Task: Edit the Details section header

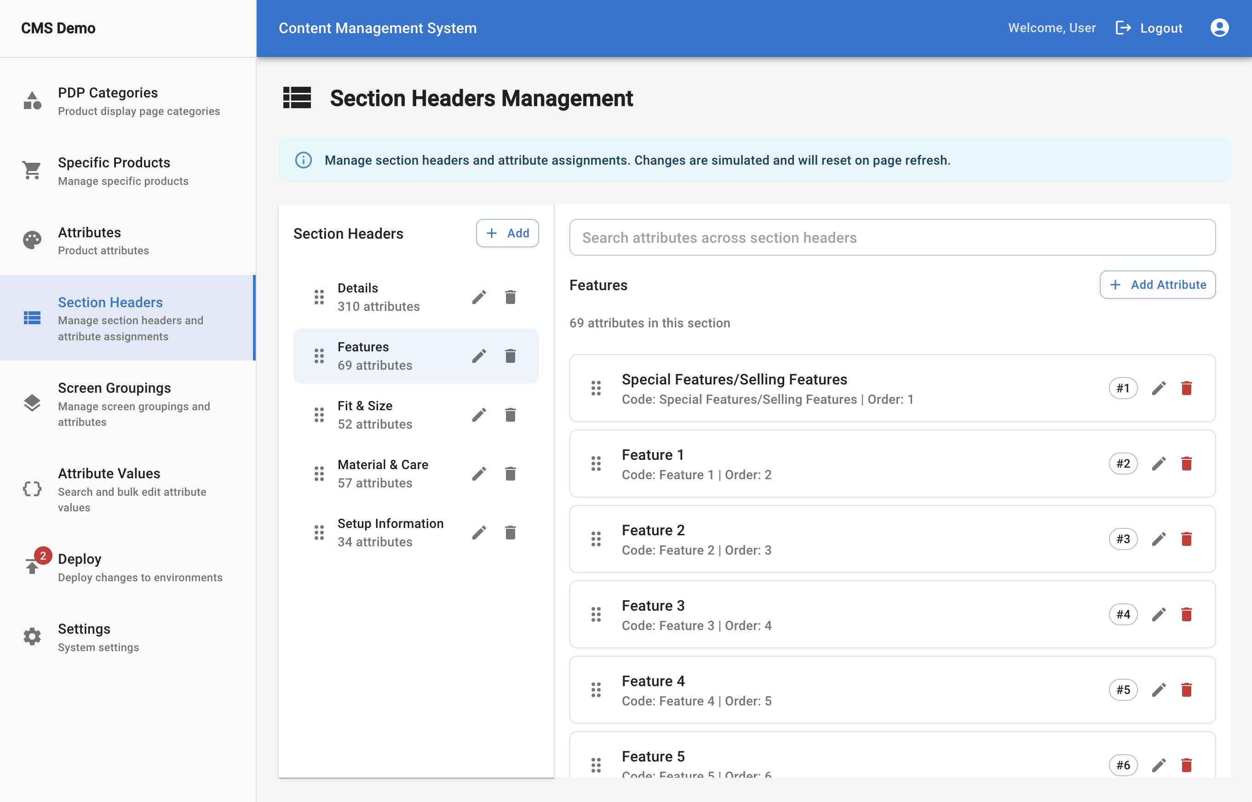Action: [x=479, y=296]
